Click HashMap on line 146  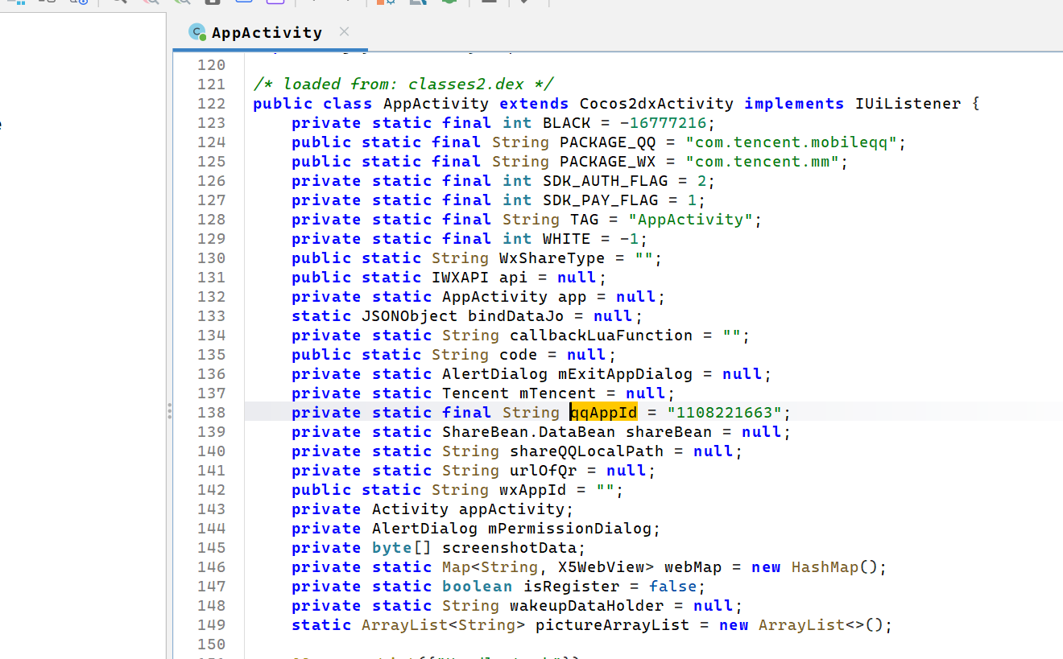point(825,567)
